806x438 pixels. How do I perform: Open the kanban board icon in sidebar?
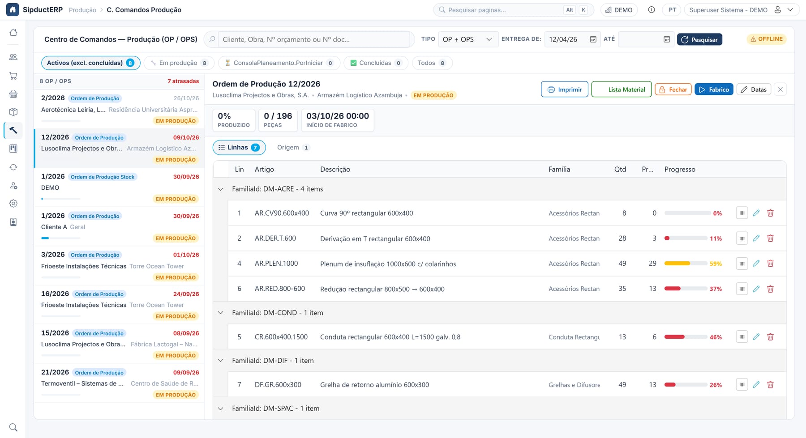click(13, 149)
